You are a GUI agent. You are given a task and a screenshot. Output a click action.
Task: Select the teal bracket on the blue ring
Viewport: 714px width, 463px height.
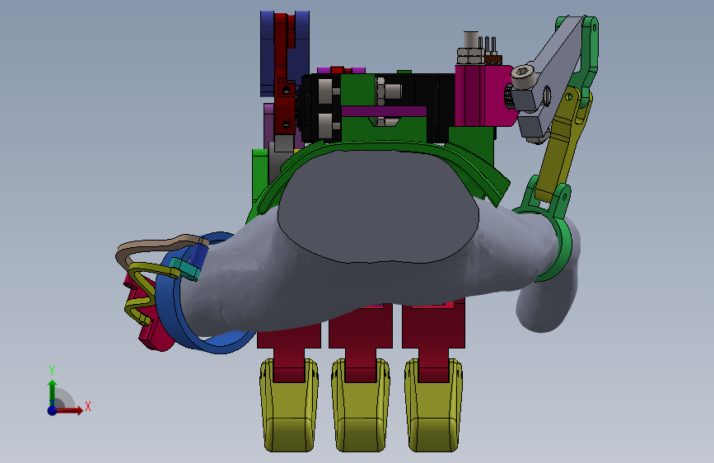[186, 269]
